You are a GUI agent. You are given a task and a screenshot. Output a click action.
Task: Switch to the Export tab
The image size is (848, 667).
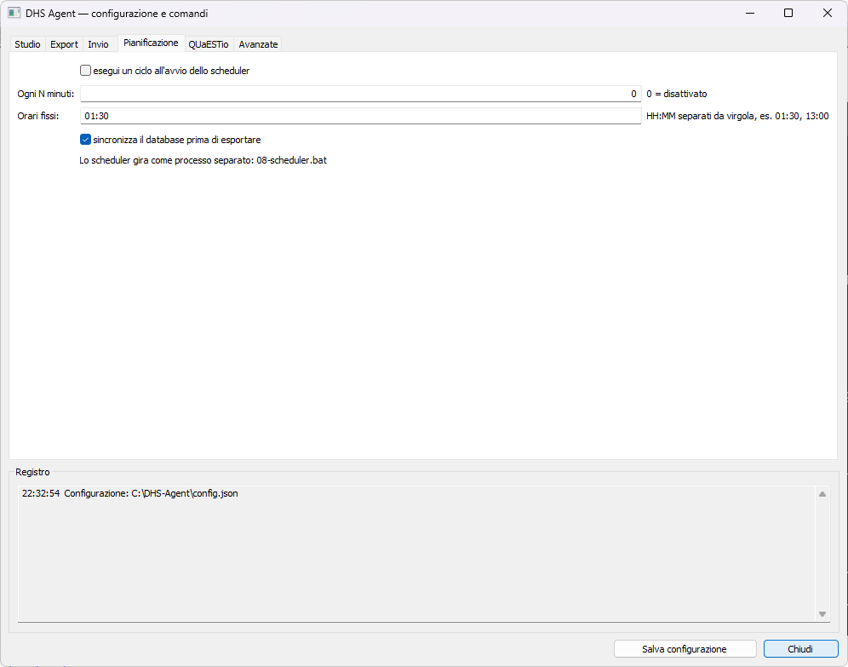pyautogui.click(x=64, y=44)
